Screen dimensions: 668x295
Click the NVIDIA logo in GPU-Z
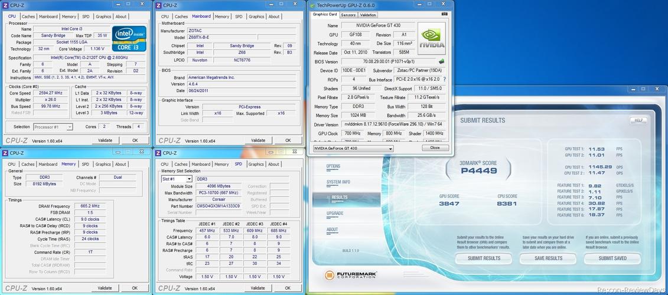click(432, 39)
